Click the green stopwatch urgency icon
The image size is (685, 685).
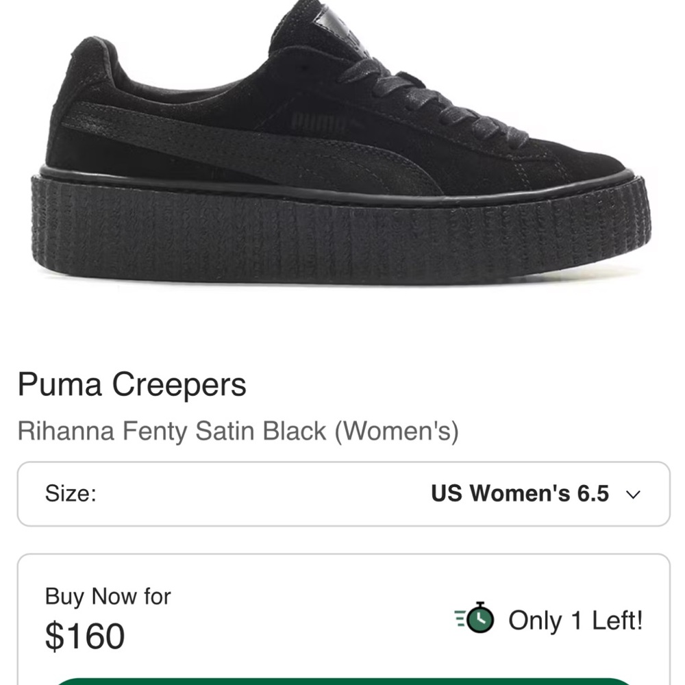coord(482,619)
